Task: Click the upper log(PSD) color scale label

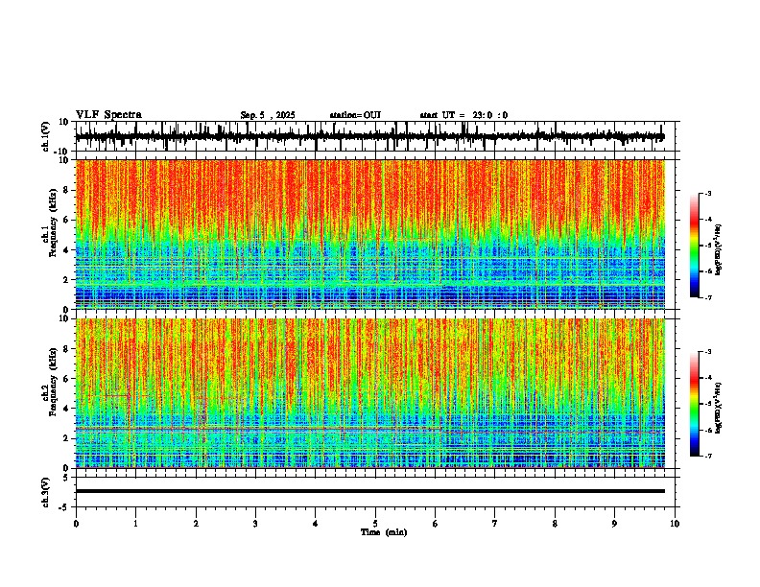Action: tap(719, 250)
